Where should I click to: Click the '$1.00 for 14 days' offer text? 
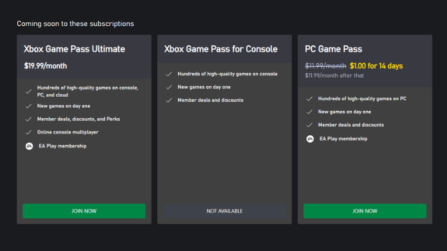pyautogui.click(x=376, y=66)
